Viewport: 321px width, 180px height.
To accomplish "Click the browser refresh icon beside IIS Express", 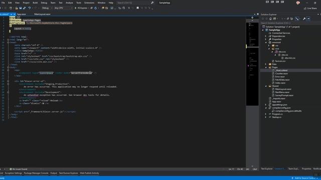I will point(96,8).
